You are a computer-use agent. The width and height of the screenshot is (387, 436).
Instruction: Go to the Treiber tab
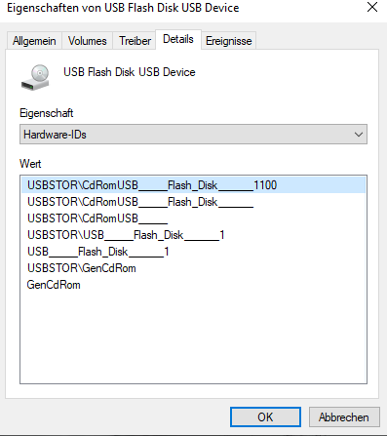click(135, 41)
